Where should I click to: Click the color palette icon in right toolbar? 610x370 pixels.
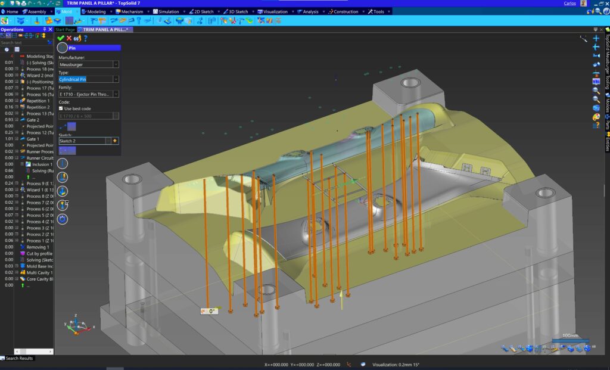click(596, 117)
